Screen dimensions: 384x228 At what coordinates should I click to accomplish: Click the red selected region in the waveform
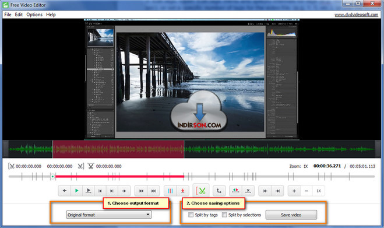click(118, 149)
